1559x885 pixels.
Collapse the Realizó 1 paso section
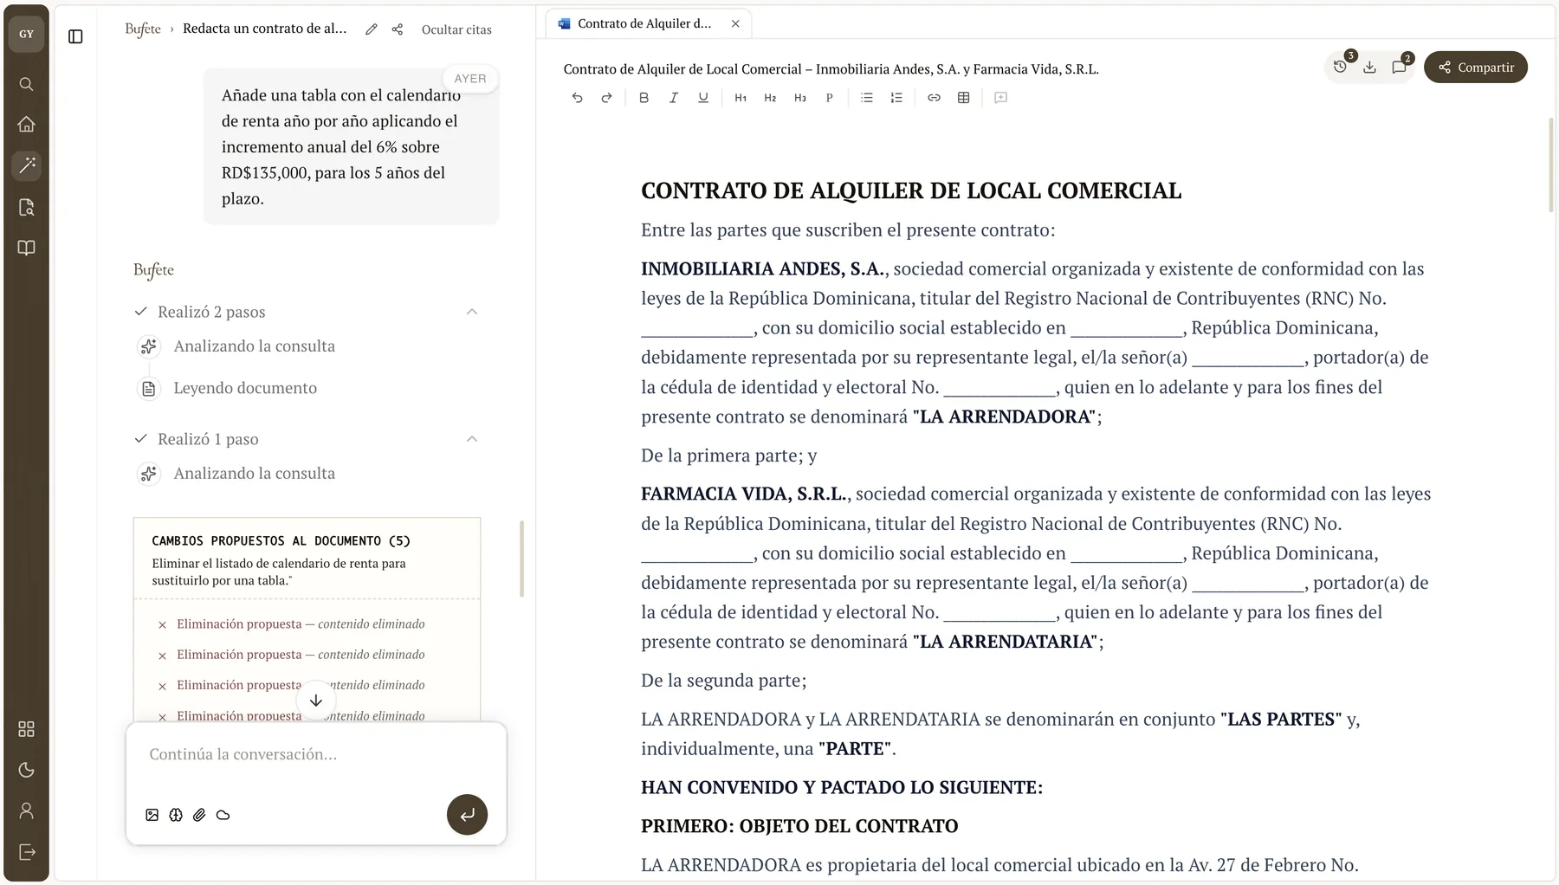pos(472,439)
